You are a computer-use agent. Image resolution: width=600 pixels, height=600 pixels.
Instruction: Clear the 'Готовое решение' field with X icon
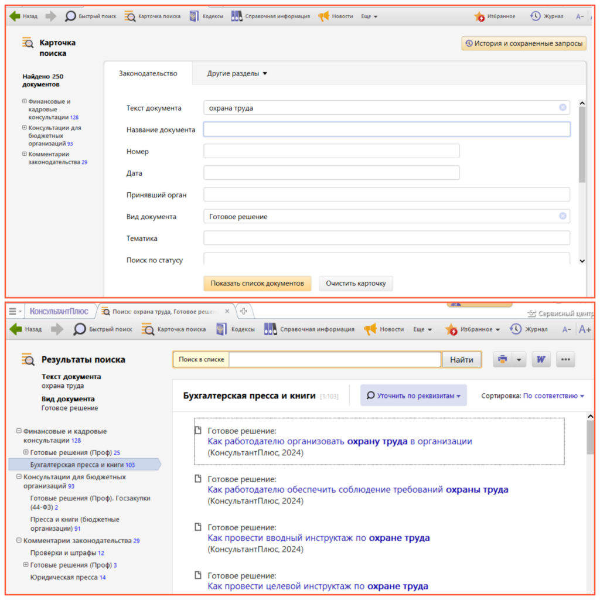click(x=562, y=216)
